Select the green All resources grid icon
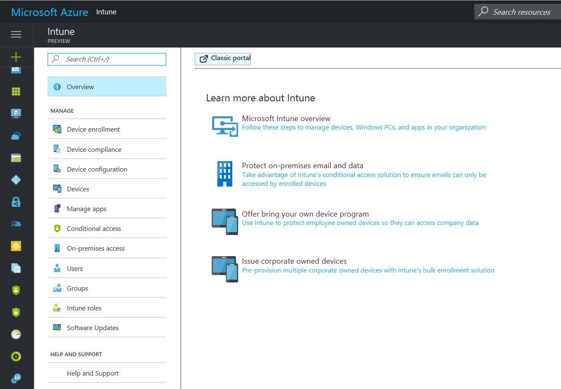The image size is (561, 389). (16, 91)
